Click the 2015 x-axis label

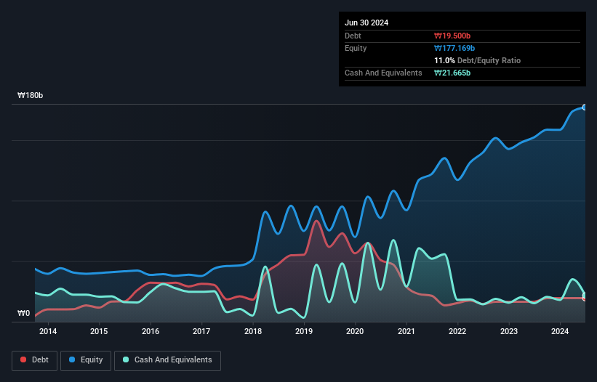coord(99,331)
